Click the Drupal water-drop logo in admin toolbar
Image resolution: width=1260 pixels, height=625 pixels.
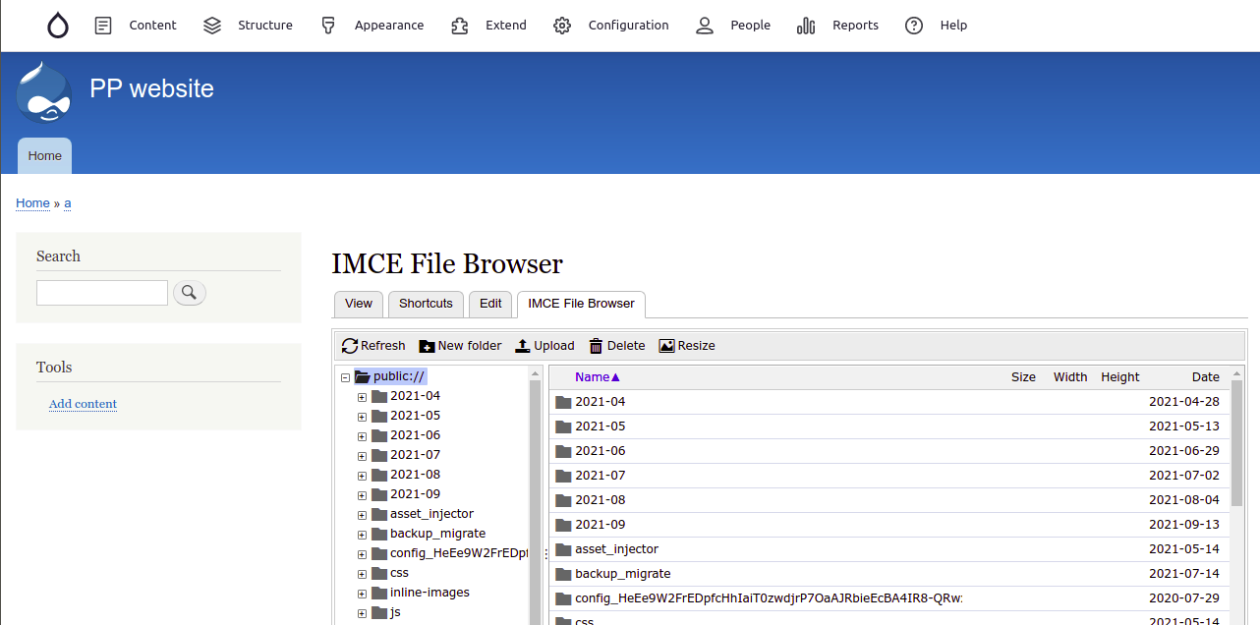[57, 25]
